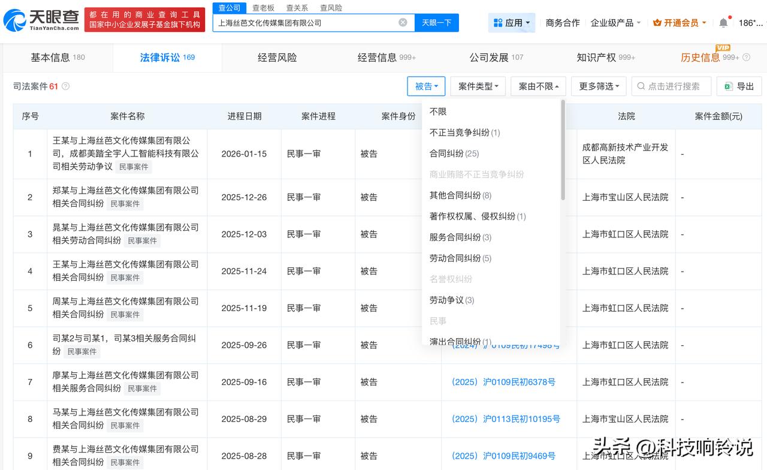
Task: Click the date 2026-01-15
Action: pos(244,154)
